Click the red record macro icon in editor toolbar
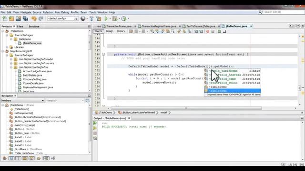Screen dimensions: 305x171 click(208, 31)
